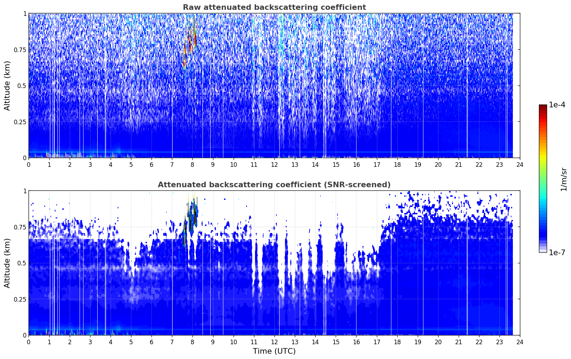Screen dimensions: 571x359
Task: Click the top plot's 'Altitude (km)' label
Action: click(7, 86)
